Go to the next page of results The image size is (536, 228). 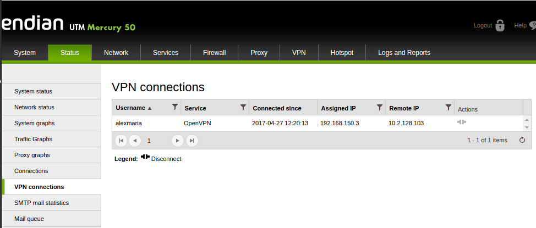[x=177, y=140]
